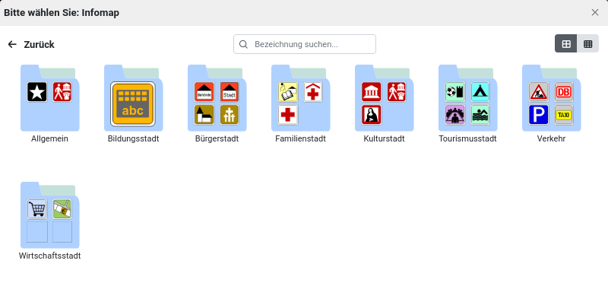Click the orange abc school icon in Bildungsstadt
The image size is (608, 305).
133,104
